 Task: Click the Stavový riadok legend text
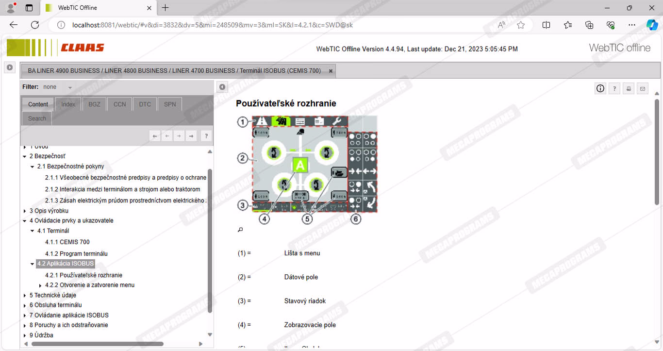click(x=305, y=301)
